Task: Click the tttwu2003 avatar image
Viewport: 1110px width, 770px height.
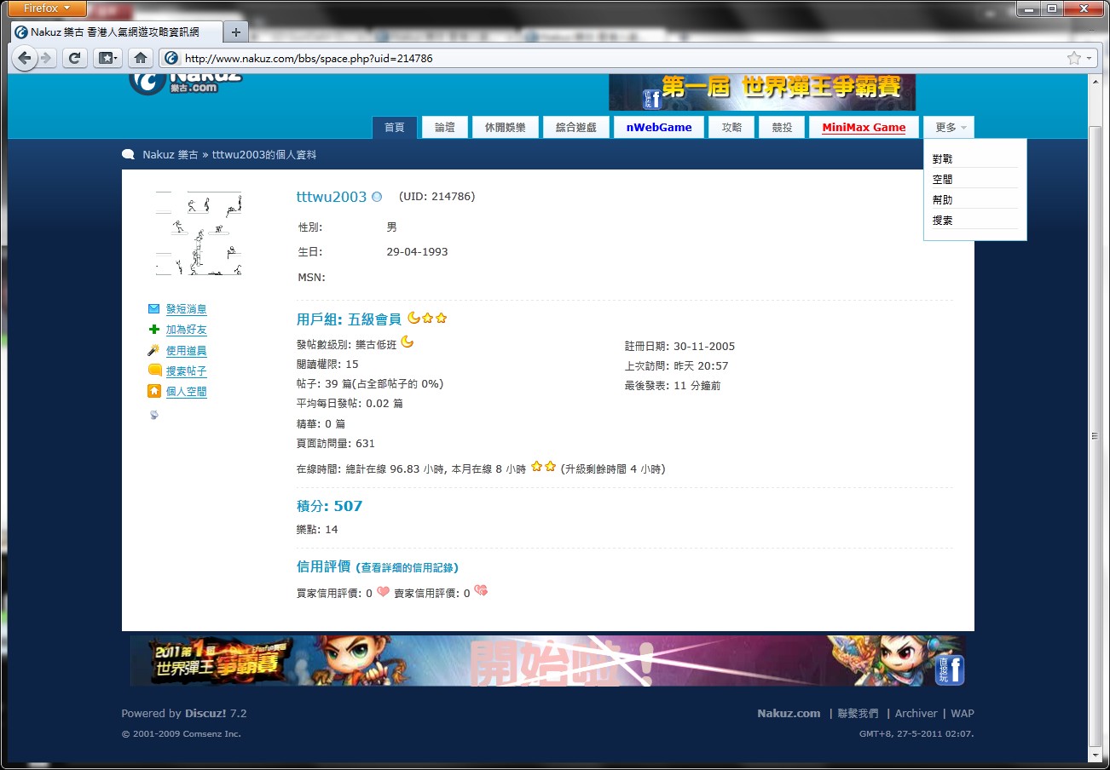Action: coord(199,233)
